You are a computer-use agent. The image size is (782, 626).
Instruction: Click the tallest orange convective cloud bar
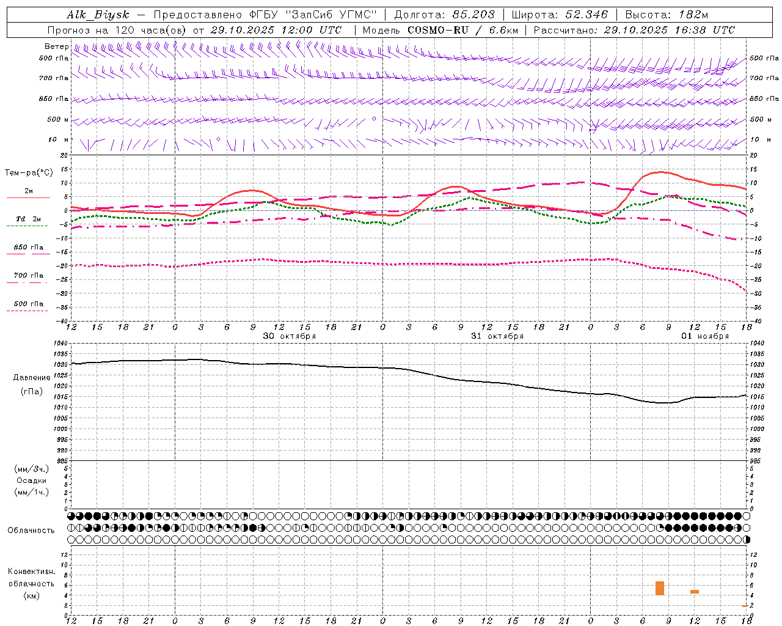(660, 588)
